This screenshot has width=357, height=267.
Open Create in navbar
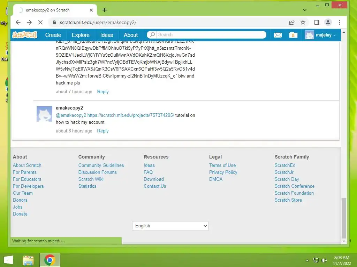pyautogui.click(x=53, y=35)
